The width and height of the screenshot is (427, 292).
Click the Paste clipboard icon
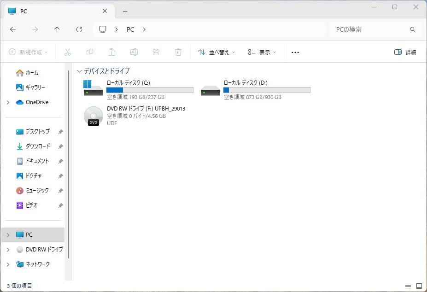coord(111,52)
